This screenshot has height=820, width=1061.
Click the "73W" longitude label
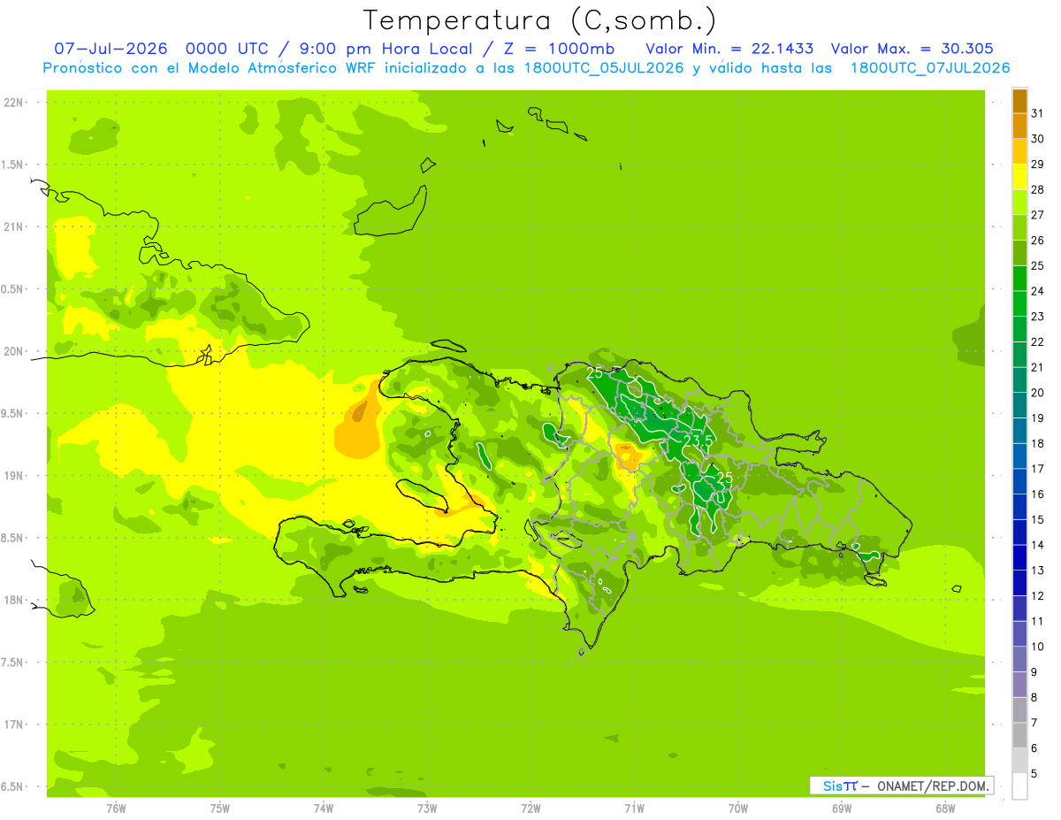point(428,809)
